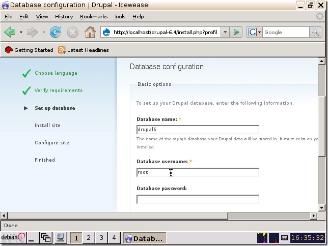The image size is (328, 246).
Task: Open the Home page icon
Action: click(x=90, y=32)
